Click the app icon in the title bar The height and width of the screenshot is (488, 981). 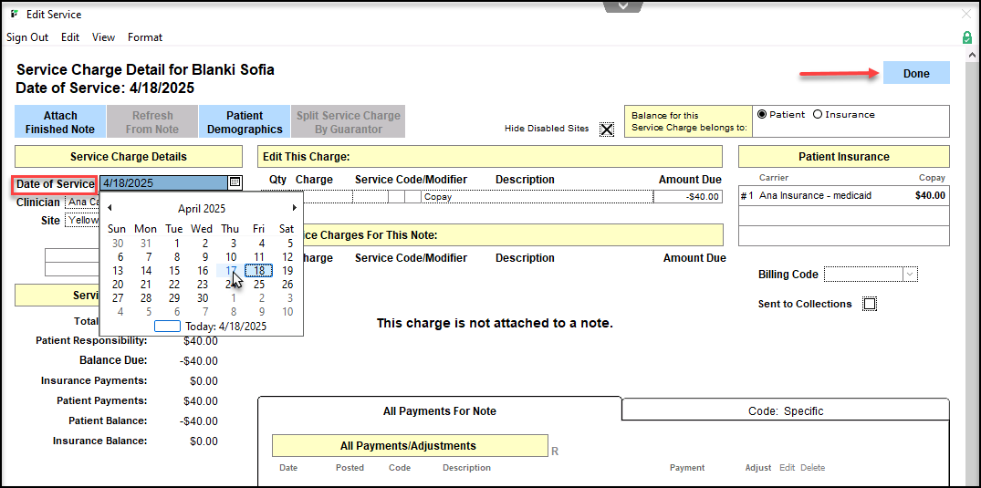[x=14, y=15]
